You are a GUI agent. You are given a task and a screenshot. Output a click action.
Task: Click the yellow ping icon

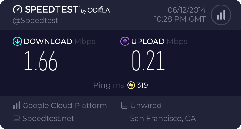coord(131,85)
